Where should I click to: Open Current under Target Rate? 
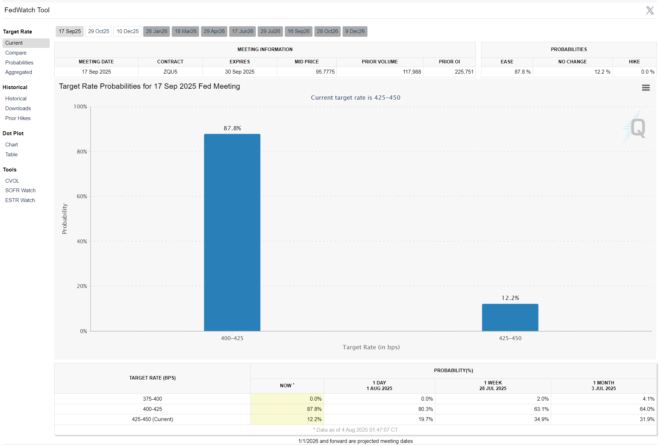(26, 43)
